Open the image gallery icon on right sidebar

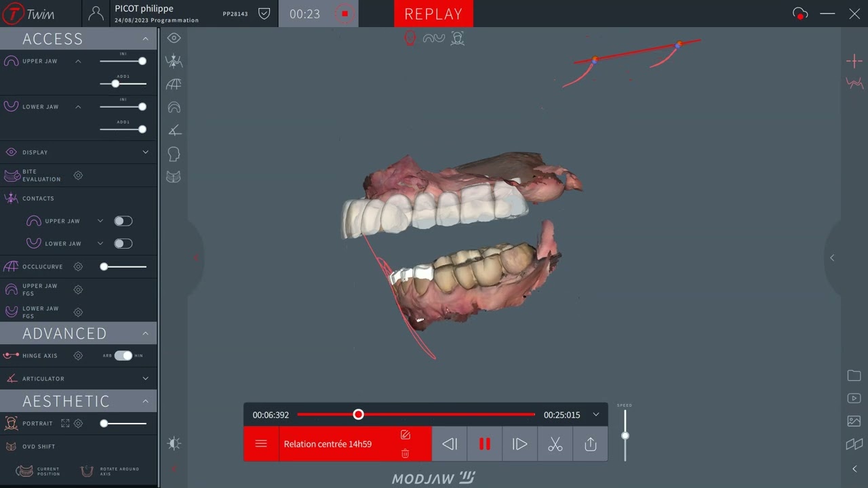(x=854, y=421)
